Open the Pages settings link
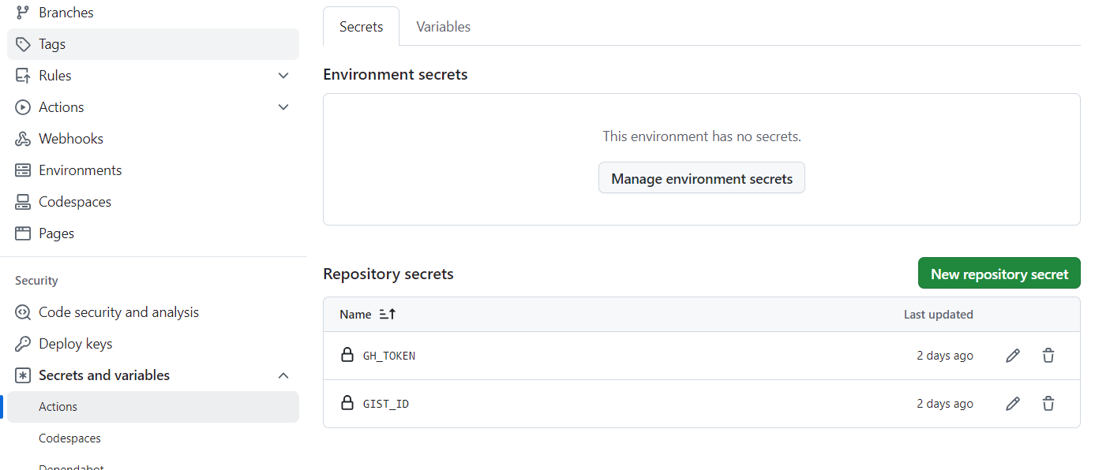The height and width of the screenshot is (470, 1110). tap(56, 233)
